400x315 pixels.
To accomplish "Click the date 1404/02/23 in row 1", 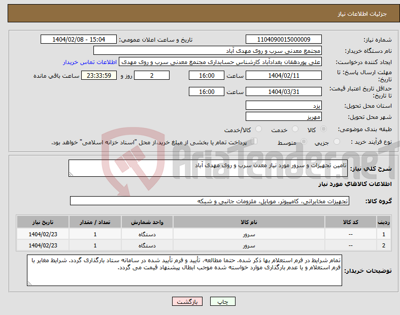I will 43,234.
